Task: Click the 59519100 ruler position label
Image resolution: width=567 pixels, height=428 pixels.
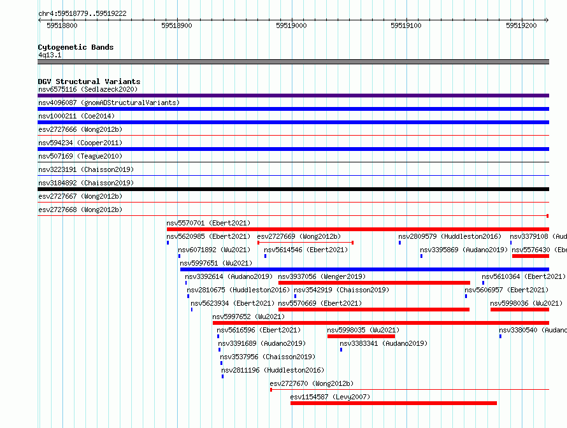Action: click(406, 25)
